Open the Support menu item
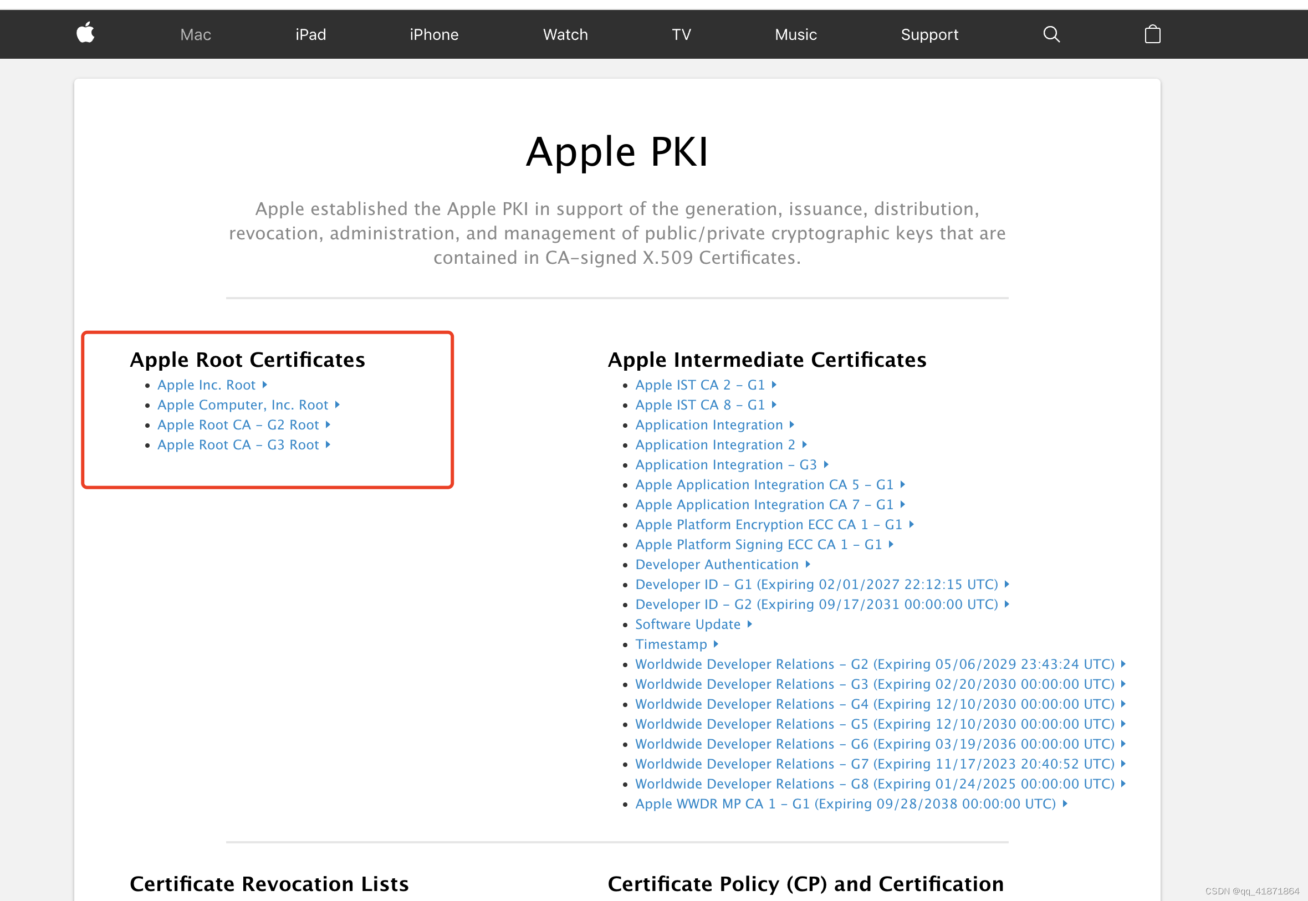Image resolution: width=1308 pixels, height=901 pixels. [929, 35]
